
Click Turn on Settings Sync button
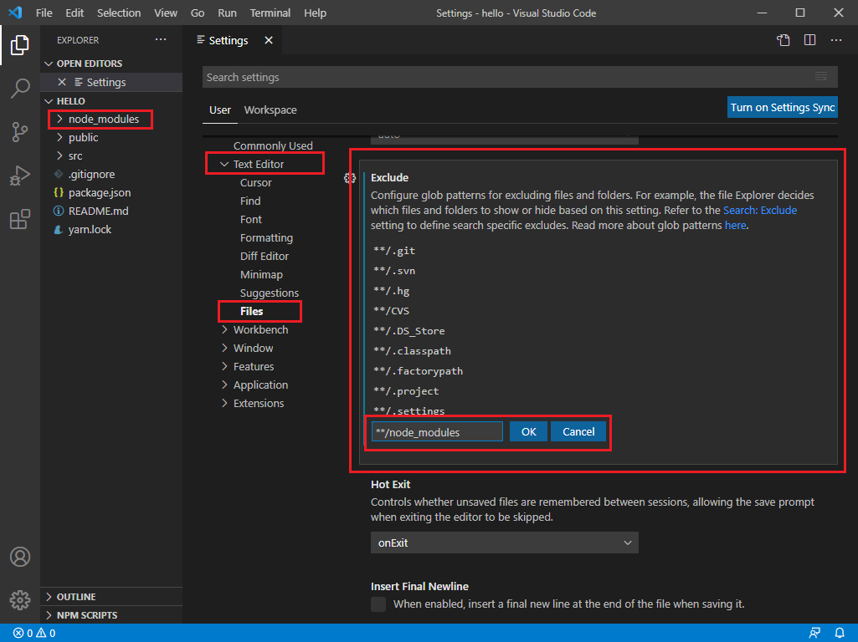[783, 108]
